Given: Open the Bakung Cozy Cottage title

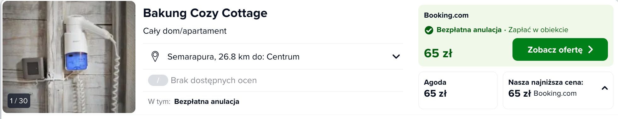Looking at the screenshot, I should [x=205, y=13].
